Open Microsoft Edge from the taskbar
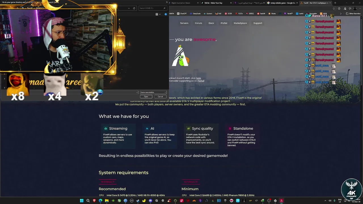 [100, 201]
